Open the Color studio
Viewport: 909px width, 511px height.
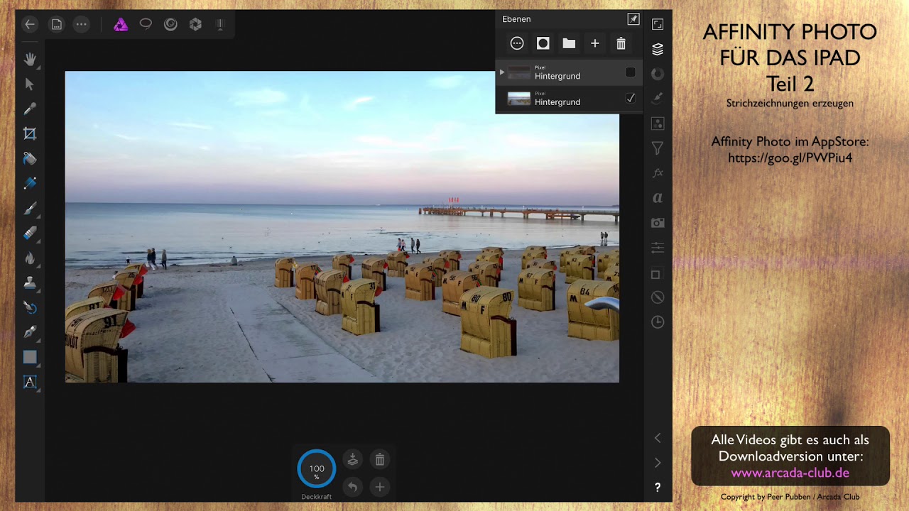click(658, 74)
